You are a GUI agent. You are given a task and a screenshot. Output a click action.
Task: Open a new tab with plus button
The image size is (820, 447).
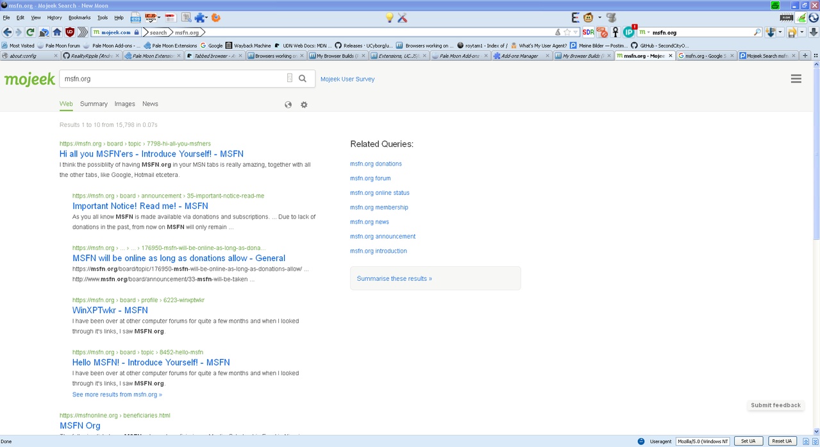805,56
